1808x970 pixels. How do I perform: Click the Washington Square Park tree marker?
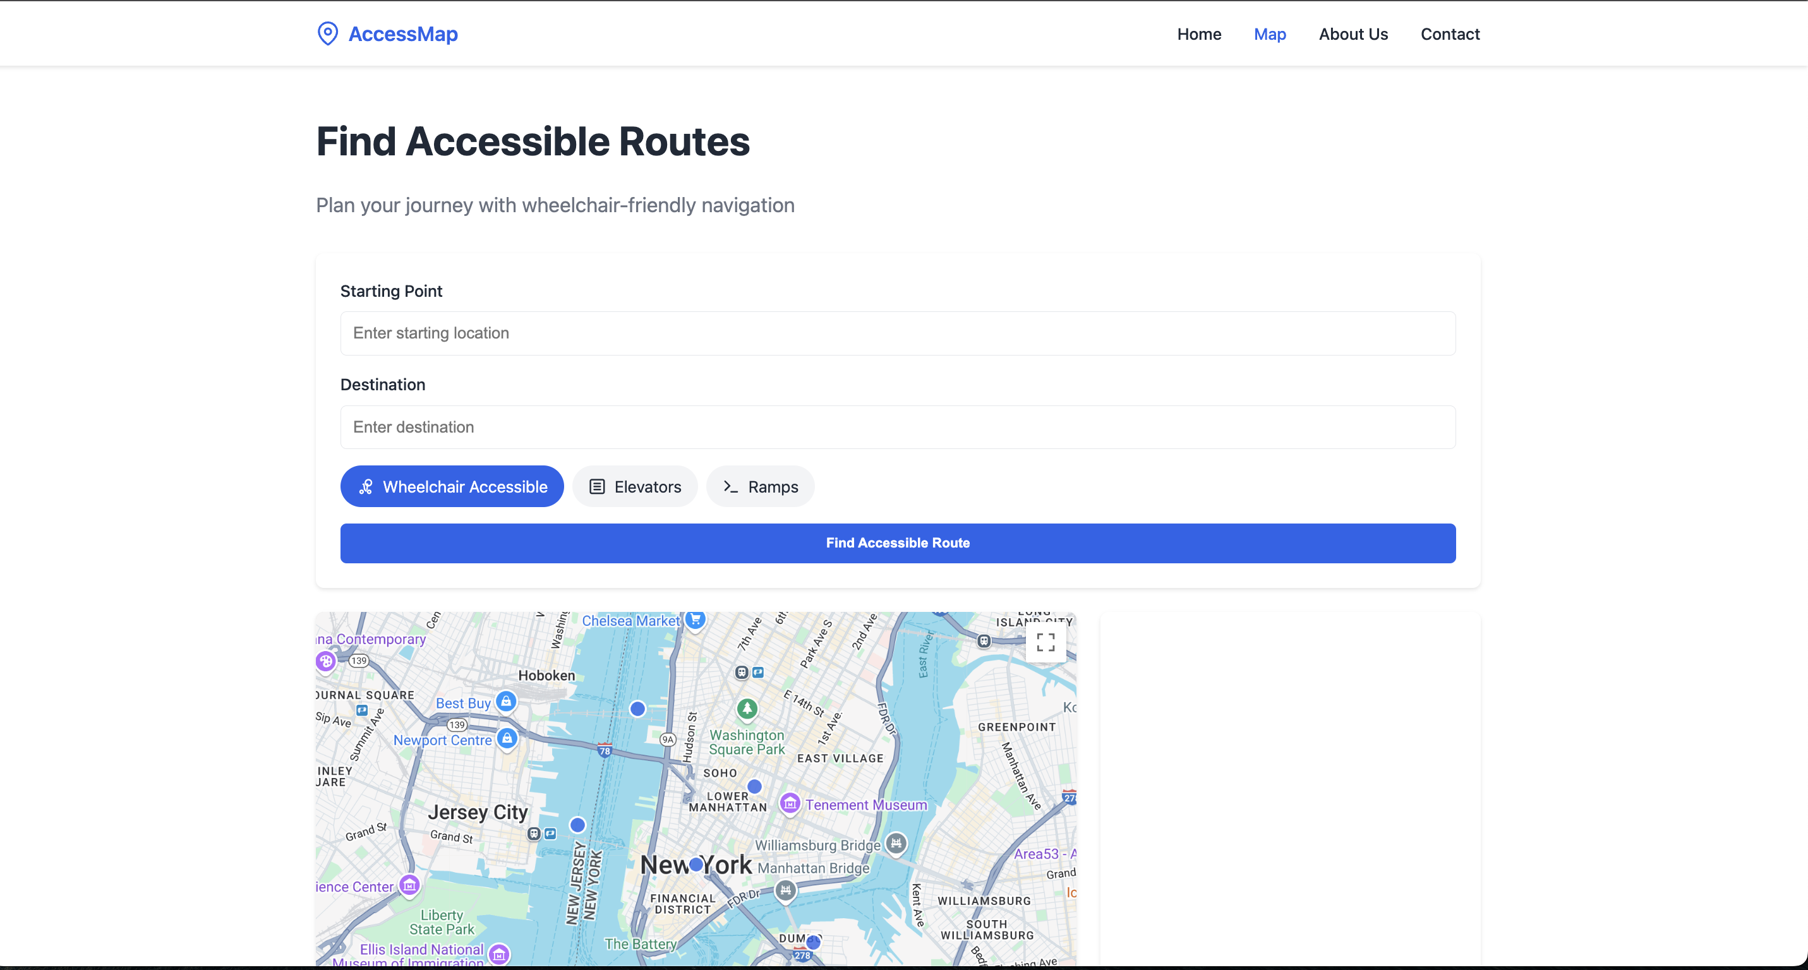pyautogui.click(x=747, y=708)
